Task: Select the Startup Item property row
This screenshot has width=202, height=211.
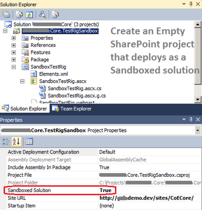Action: [x=104, y=206]
